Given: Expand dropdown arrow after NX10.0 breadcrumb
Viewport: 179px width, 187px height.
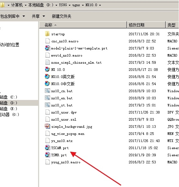Looking at the screenshot, I should [x=100, y=5].
